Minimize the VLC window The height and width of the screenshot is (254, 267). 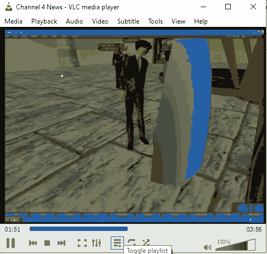click(203, 7)
